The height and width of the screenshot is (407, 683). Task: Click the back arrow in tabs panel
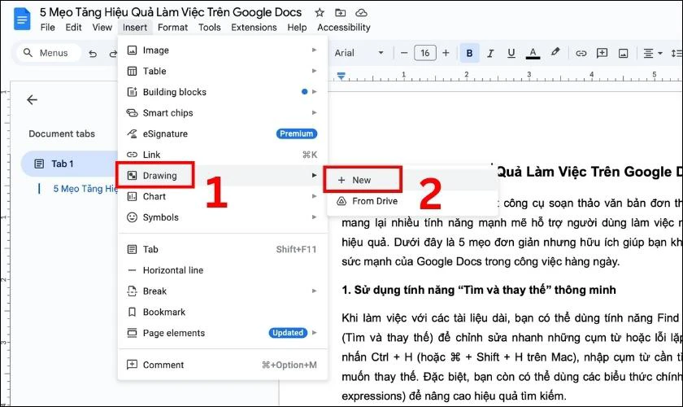click(32, 100)
